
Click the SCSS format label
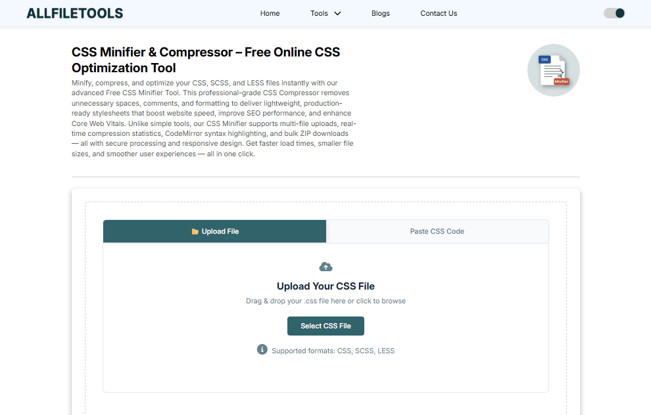[364, 351]
